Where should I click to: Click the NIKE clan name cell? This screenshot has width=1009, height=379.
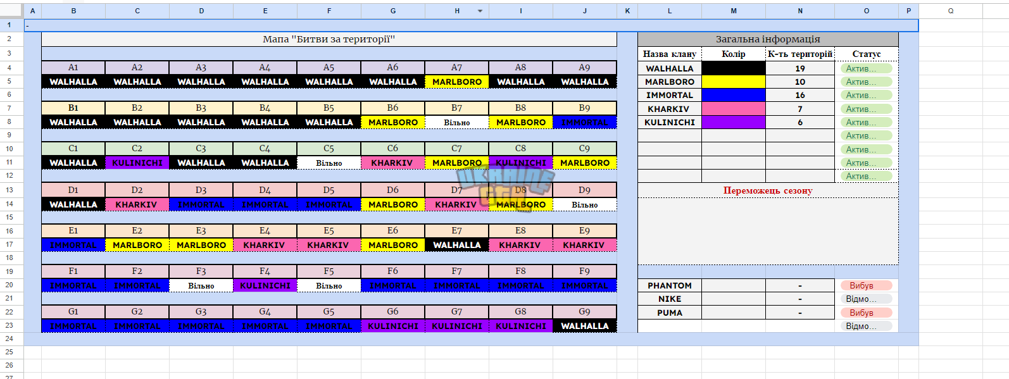670,299
